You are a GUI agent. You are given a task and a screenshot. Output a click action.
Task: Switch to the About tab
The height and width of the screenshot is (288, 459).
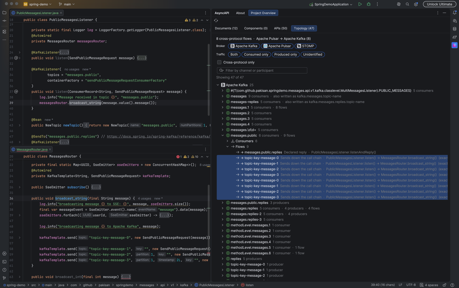pyautogui.click(x=240, y=13)
